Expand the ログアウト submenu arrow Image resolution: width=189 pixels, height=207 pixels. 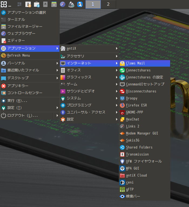pos(57,116)
